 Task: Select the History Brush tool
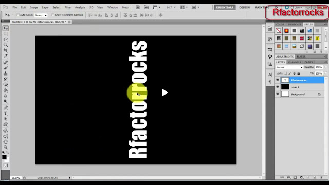click(x=6, y=79)
